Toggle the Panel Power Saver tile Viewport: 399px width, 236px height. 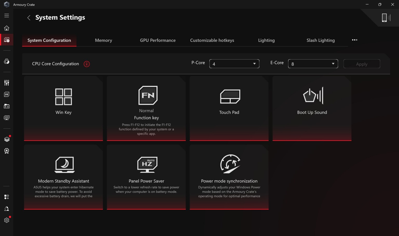tap(146, 177)
